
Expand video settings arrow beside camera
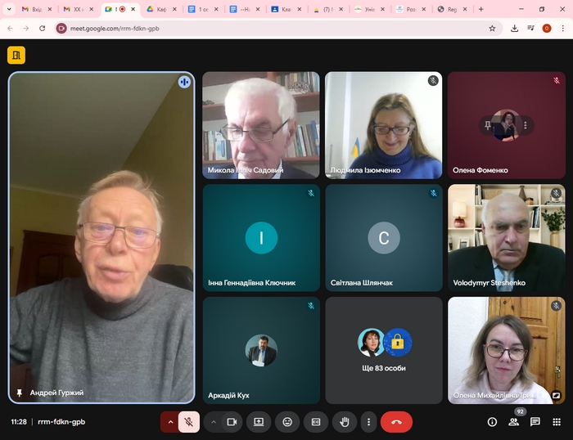click(x=214, y=422)
